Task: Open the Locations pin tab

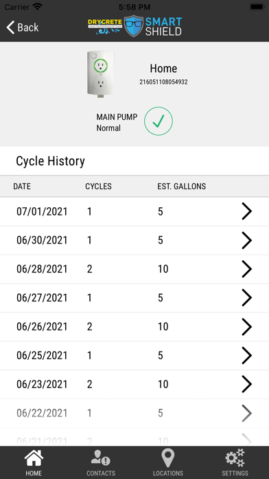Action: point(168,462)
